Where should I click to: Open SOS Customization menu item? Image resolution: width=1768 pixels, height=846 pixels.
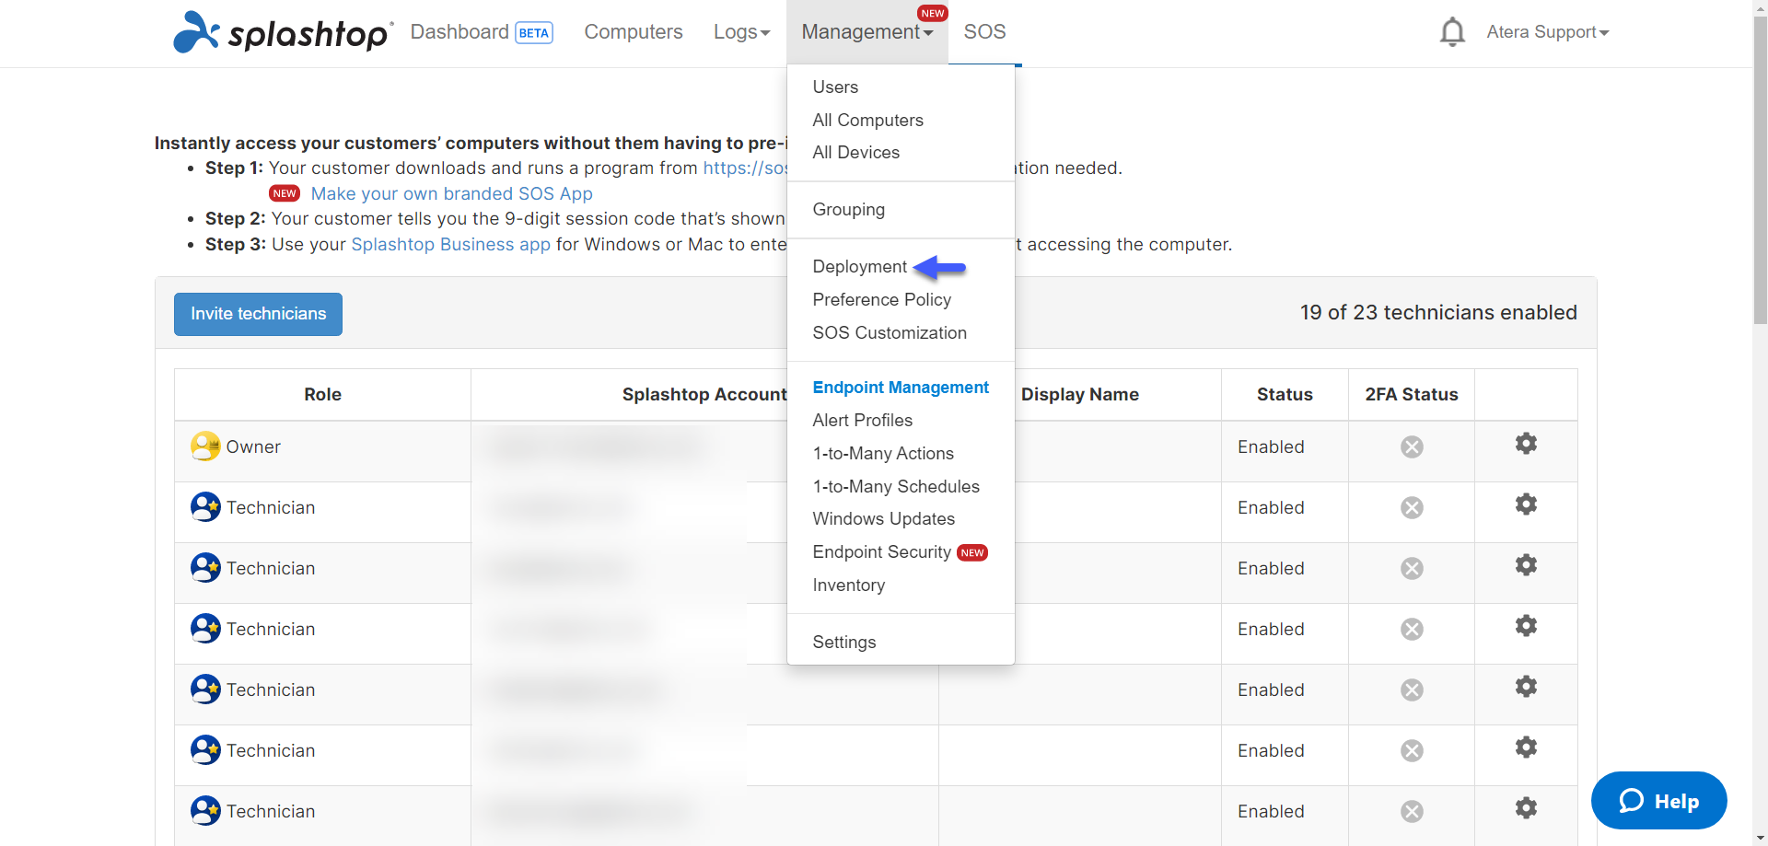coord(890,333)
